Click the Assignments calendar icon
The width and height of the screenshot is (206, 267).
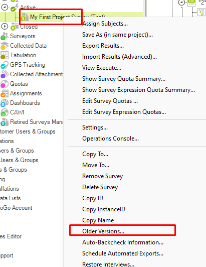pos(5,93)
